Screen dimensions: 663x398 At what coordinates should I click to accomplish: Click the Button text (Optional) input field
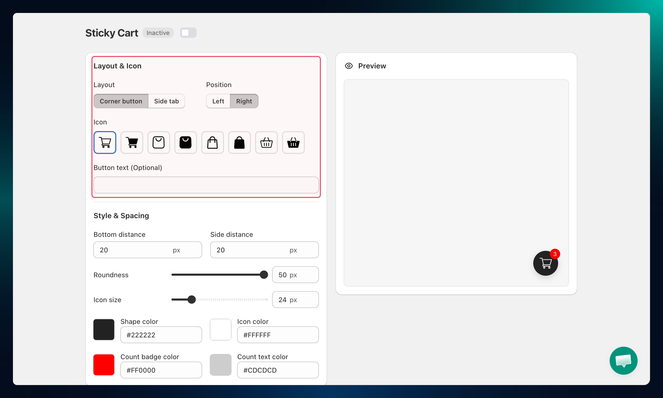tap(206, 185)
